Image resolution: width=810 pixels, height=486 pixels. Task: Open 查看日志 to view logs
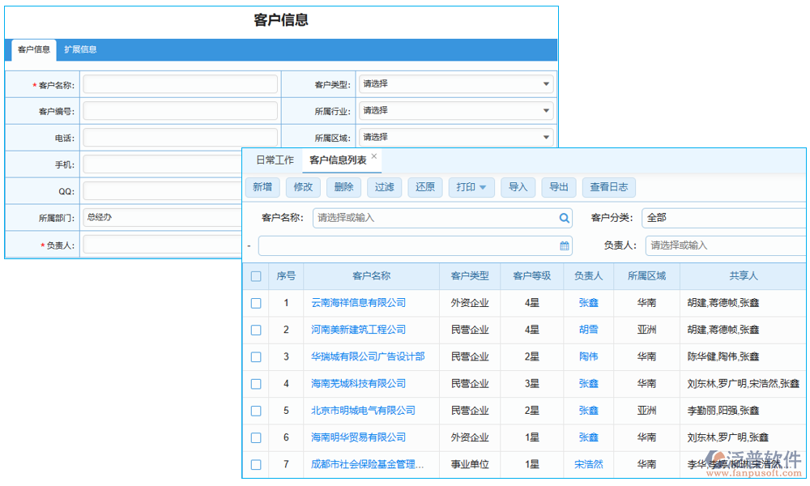coord(608,187)
